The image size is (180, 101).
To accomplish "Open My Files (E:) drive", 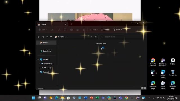I will click(x=48, y=68).
